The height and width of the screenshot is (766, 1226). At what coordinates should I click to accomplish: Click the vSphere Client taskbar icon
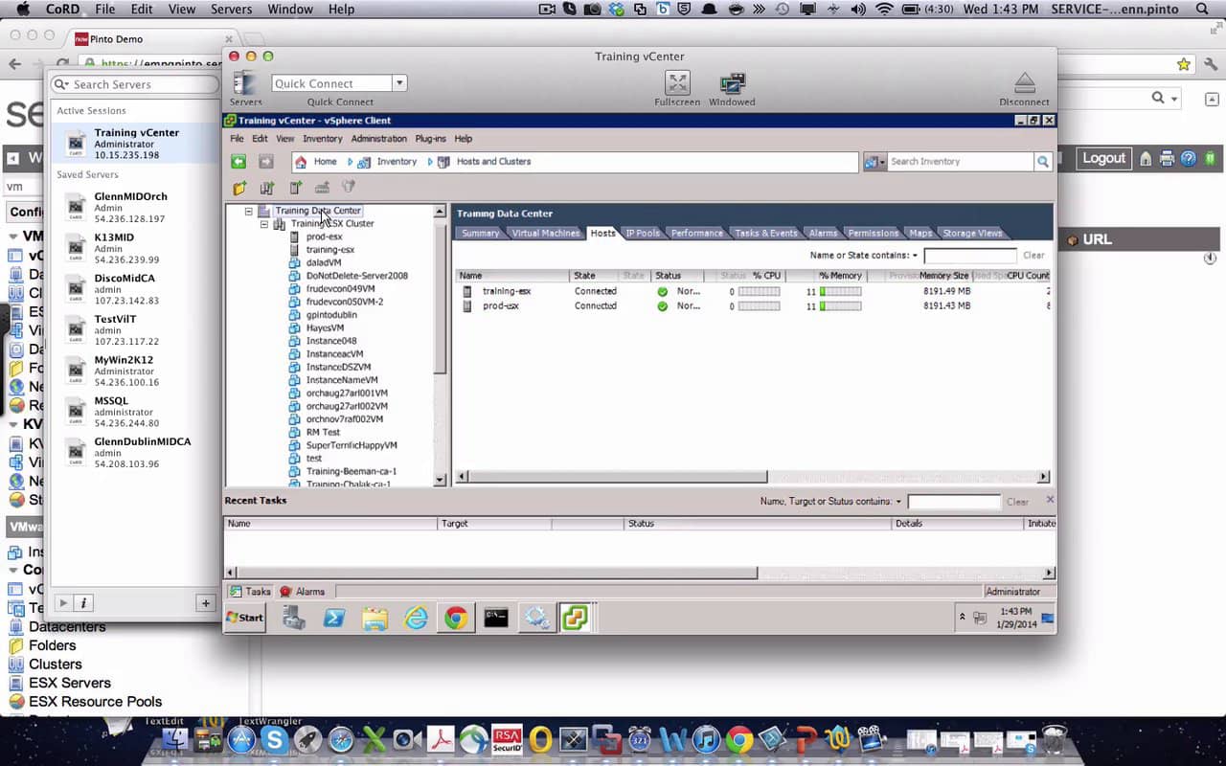pos(575,619)
